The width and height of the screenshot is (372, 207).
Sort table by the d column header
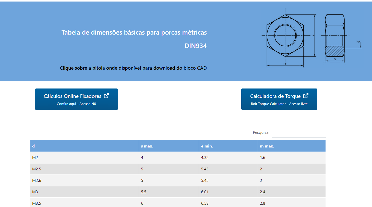33,146
